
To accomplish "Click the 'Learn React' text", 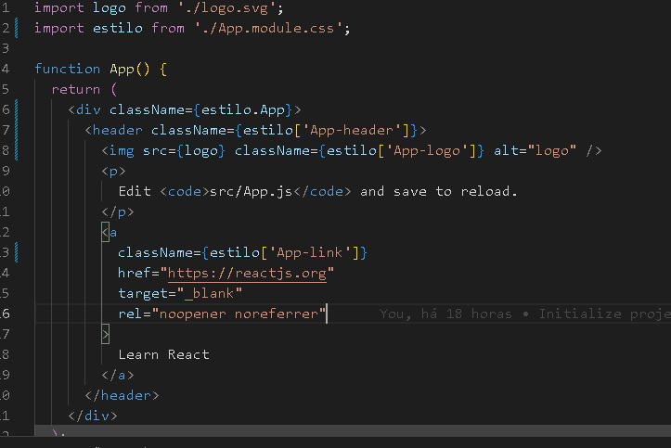I will 164,354.
